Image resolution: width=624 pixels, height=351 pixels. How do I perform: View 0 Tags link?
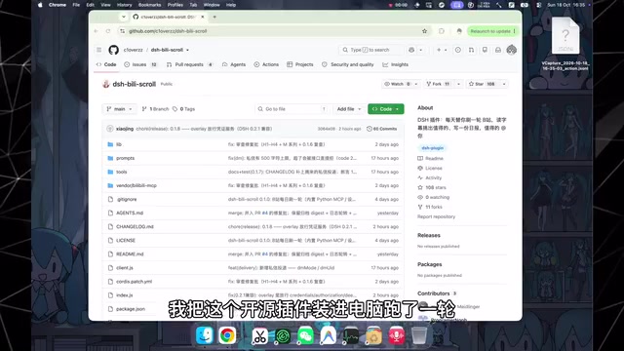[x=183, y=109]
